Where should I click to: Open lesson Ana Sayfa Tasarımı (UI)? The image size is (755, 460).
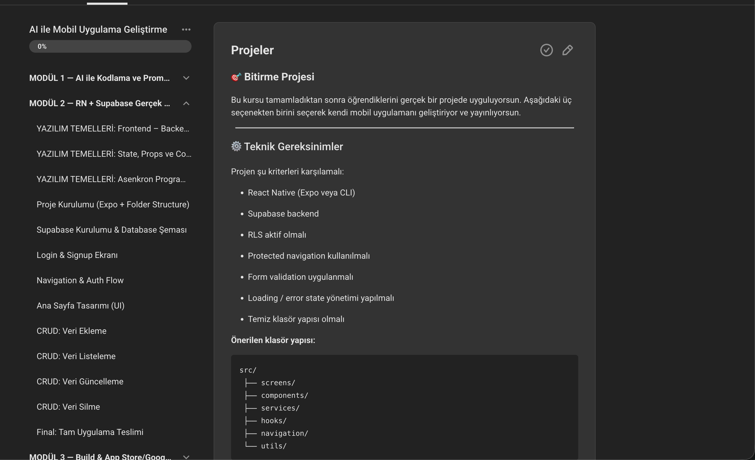[80, 306]
